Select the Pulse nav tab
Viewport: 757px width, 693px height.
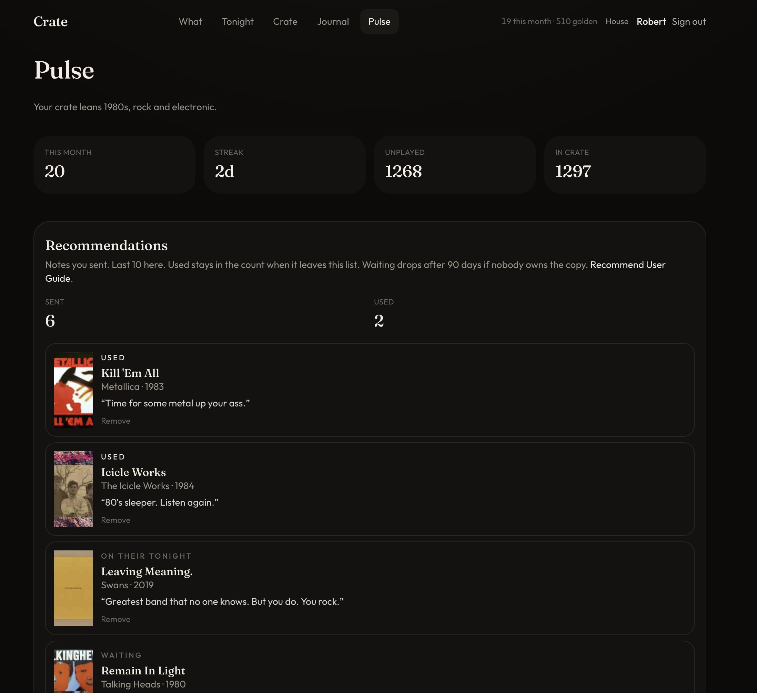(379, 21)
